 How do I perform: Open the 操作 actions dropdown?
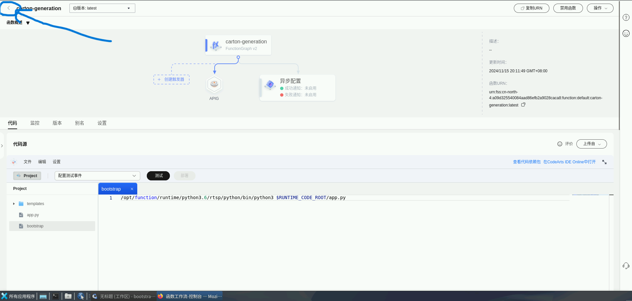tap(600, 8)
